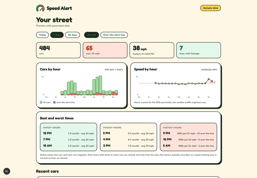
Task: Click the green all cars legend swatch
Action: coord(41,102)
